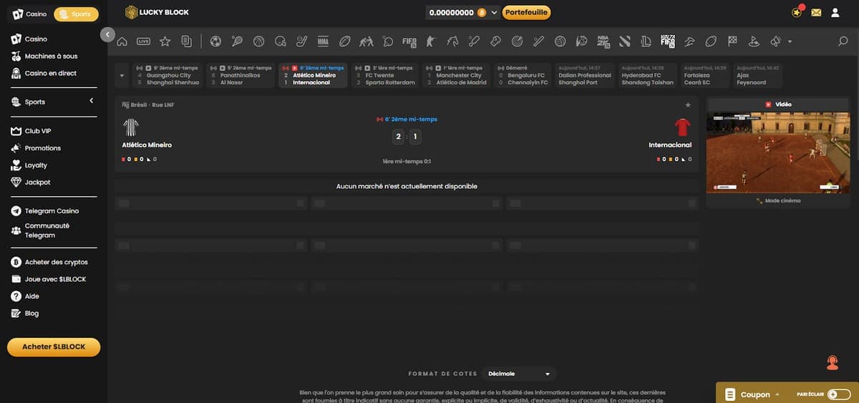Viewport: 859px width, 403px height.
Task: Open the soccer sport icon
Action: tap(215, 42)
